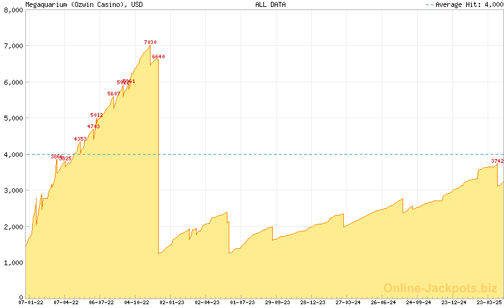Open the Online-Jackpots.biz watermark link
This screenshot has width=504, height=308.
437,288
